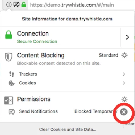Image resolution: width=135 pixels, height=135 pixels.
Task: Click the green padlock in address bar
Action: click(x=24, y=5)
